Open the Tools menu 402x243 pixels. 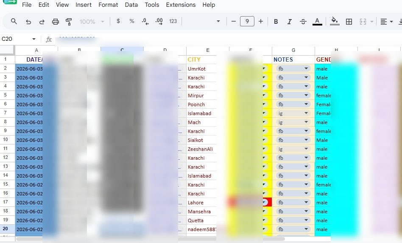point(152,5)
